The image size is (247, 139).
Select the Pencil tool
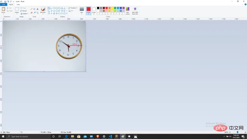31,9
